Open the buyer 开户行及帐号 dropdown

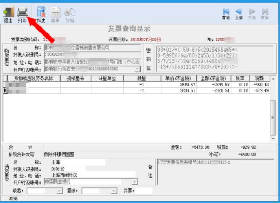tap(137, 69)
